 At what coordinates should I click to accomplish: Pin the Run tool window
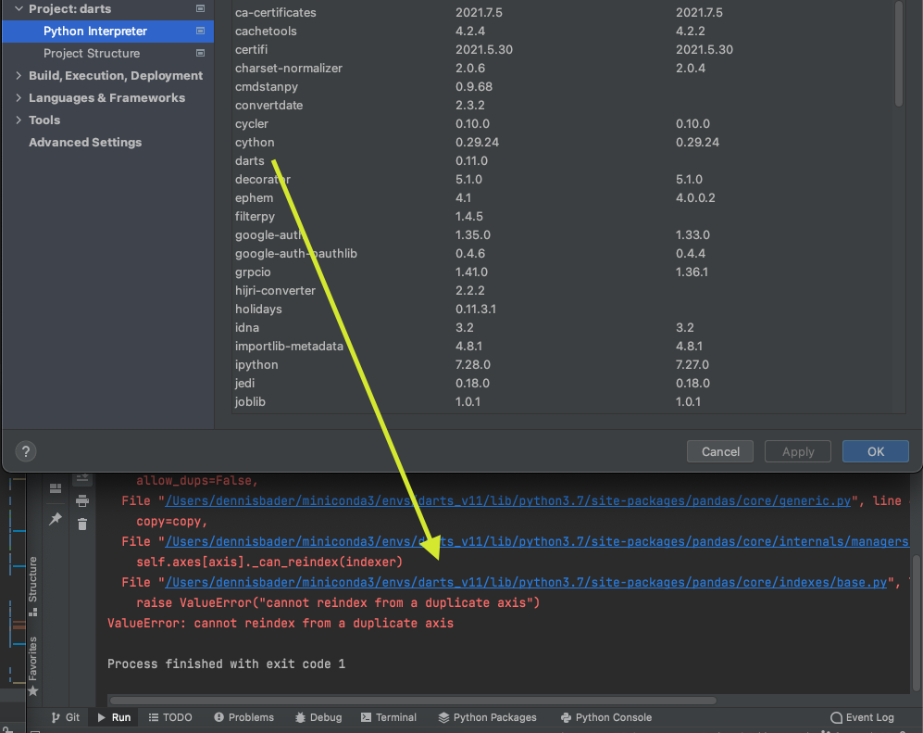pos(56,516)
